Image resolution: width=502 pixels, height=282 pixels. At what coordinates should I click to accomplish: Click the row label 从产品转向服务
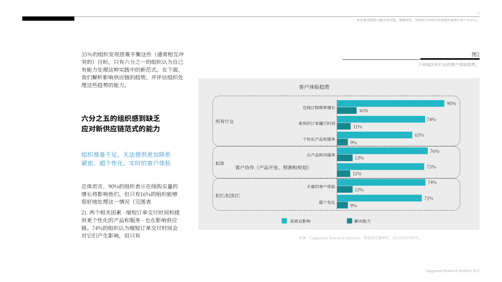click(321, 155)
